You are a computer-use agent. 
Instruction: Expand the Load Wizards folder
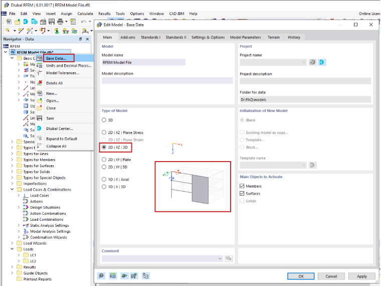tap(12, 243)
